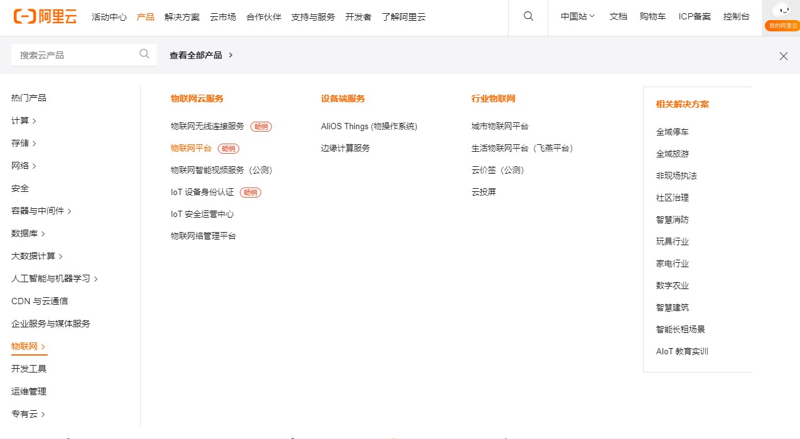The height and width of the screenshot is (439, 800).
Task: Expand the 数据库 category
Action: click(28, 233)
